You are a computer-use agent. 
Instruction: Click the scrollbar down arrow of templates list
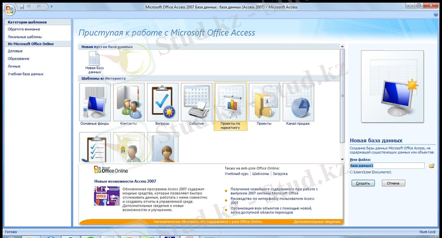click(x=342, y=160)
